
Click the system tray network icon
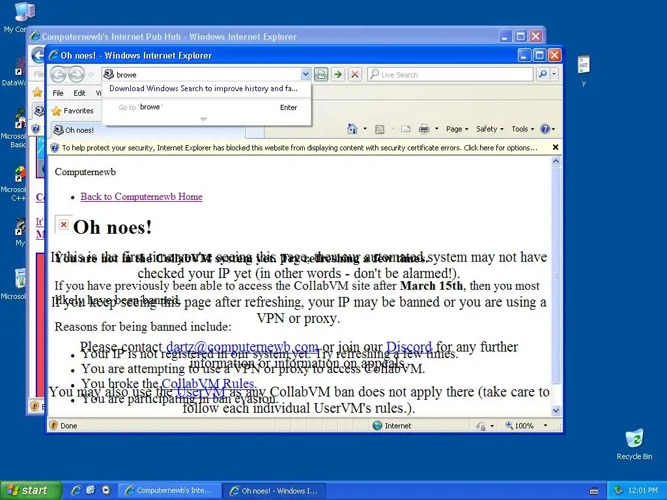619,491
